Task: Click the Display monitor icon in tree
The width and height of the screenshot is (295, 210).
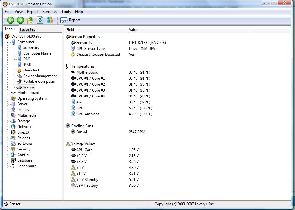Action: (x=13, y=110)
